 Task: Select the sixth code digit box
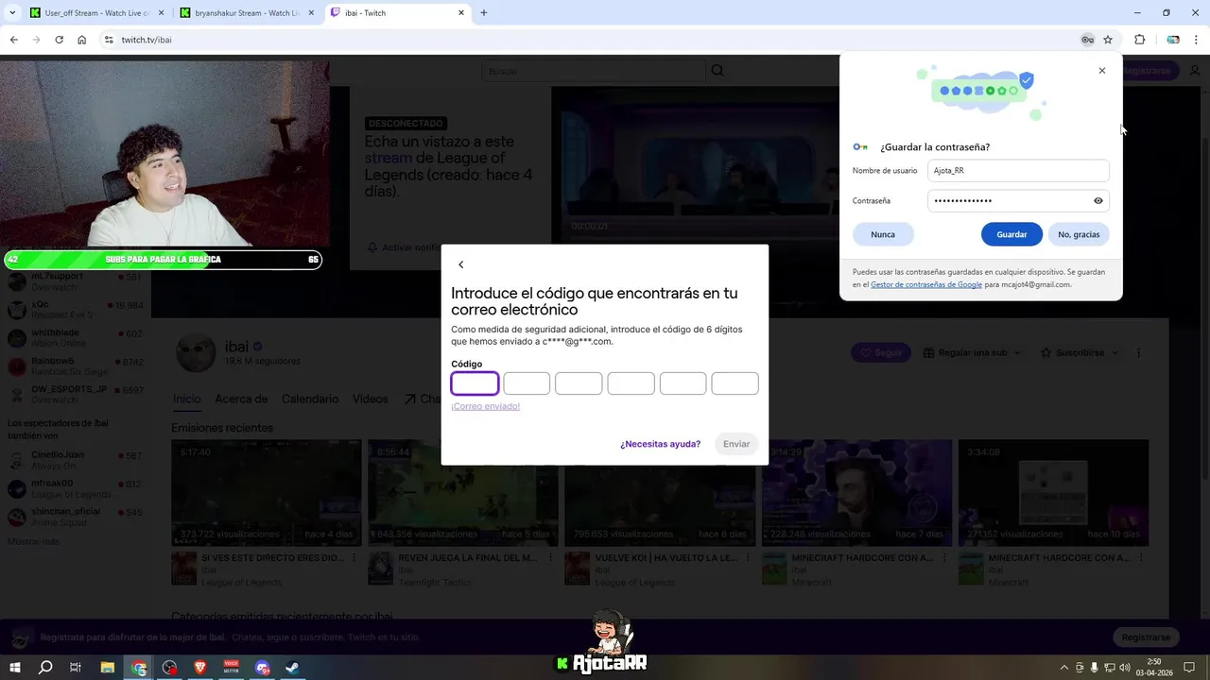coord(735,382)
